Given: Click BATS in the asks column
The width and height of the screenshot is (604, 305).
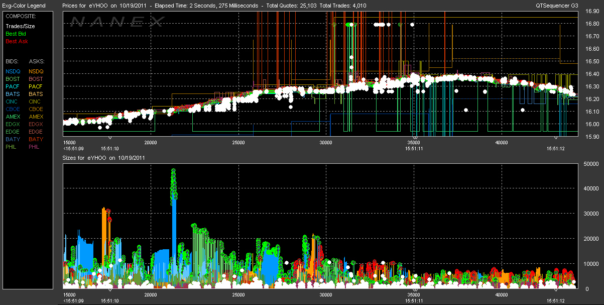Looking at the screenshot, I should point(36,94).
